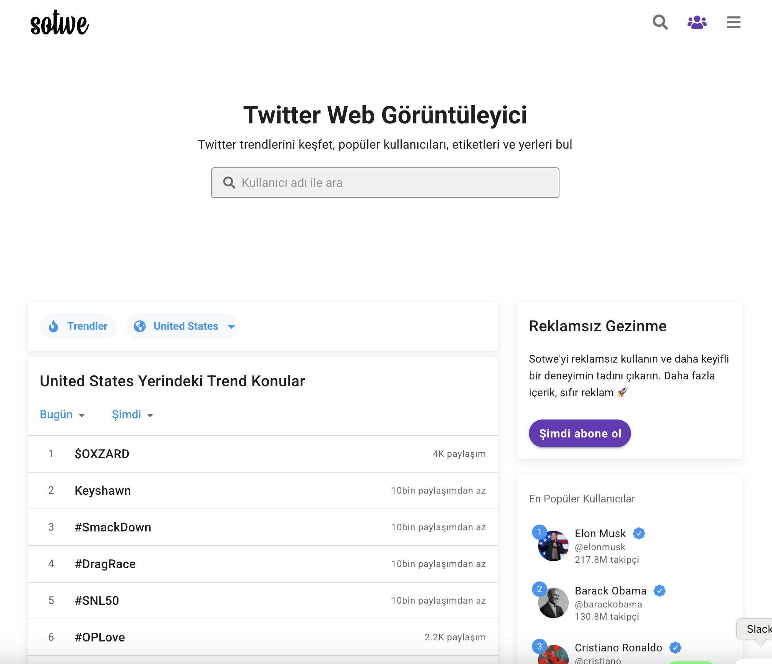The width and height of the screenshot is (772, 664).
Task: Open the Cristiano Ronaldo profile name
Action: (618, 648)
